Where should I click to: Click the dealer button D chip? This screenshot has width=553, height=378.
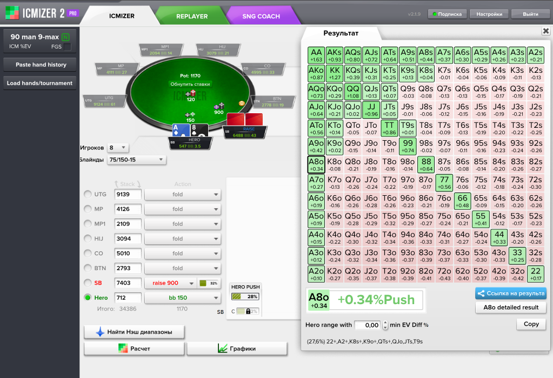pyautogui.click(x=242, y=103)
